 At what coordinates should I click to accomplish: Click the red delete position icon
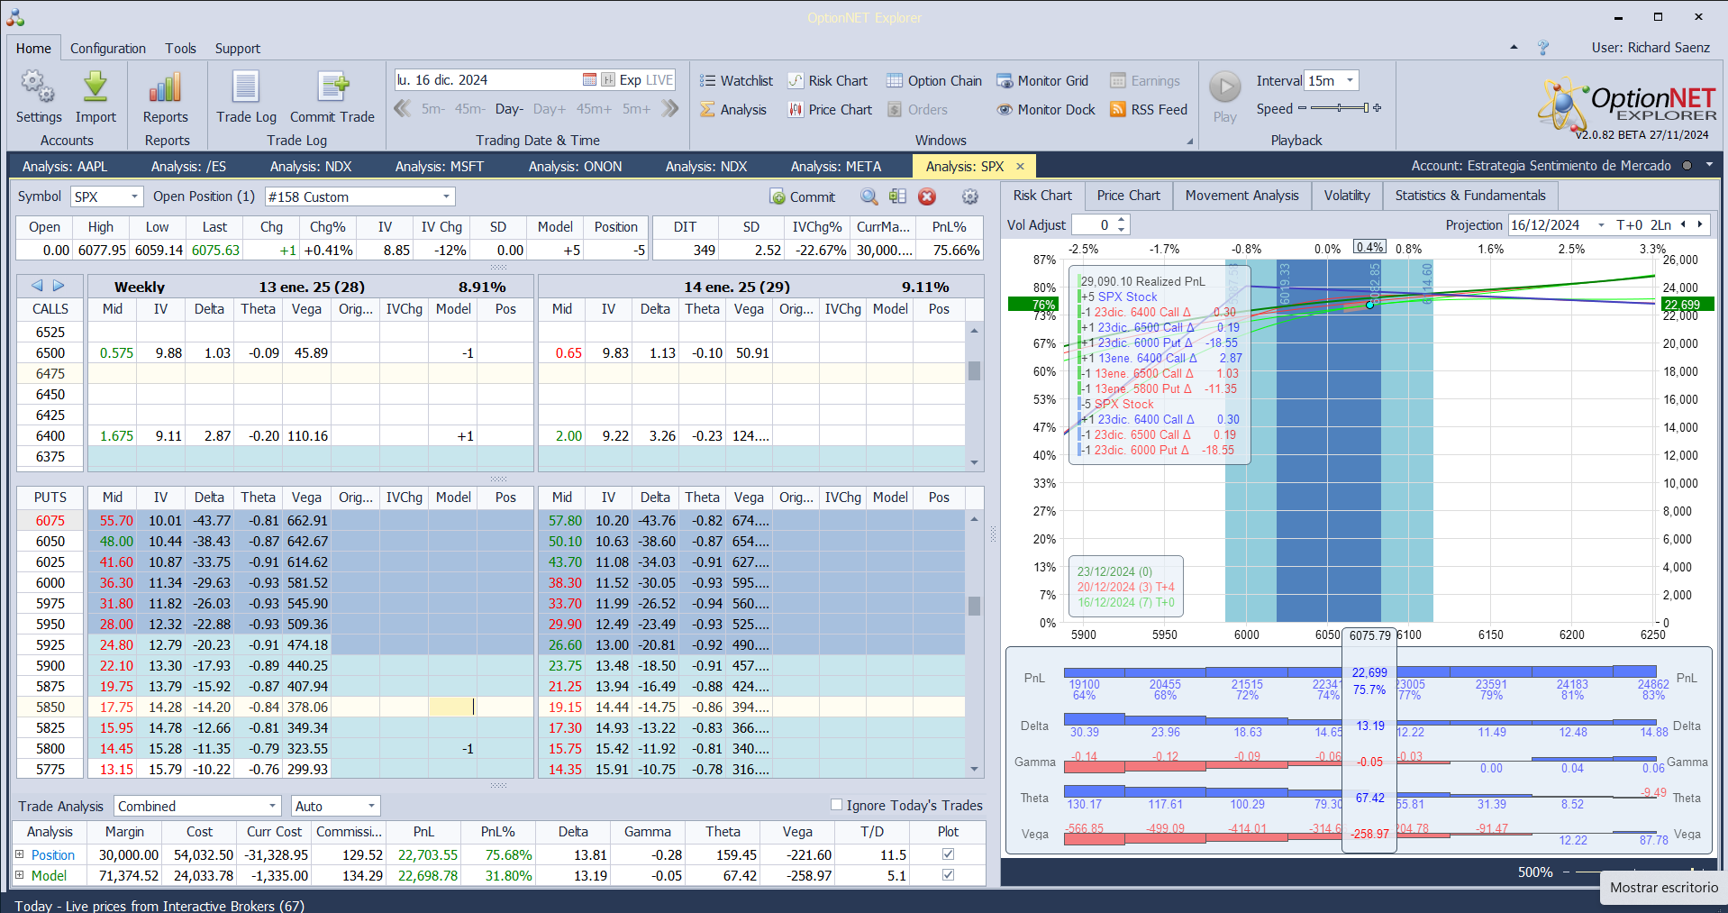point(927,197)
